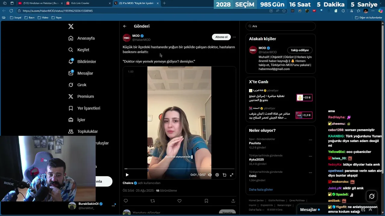Open Diğer sık kullanılanlar folder
Viewport: 385px width, 216px height.
coord(368,18)
